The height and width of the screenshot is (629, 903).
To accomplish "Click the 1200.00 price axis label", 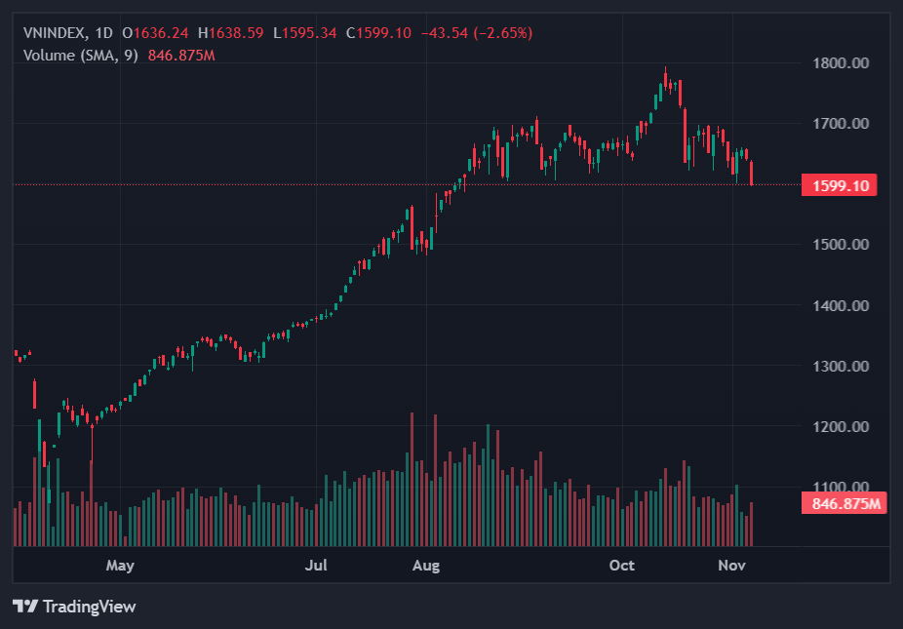I will click(x=840, y=427).
